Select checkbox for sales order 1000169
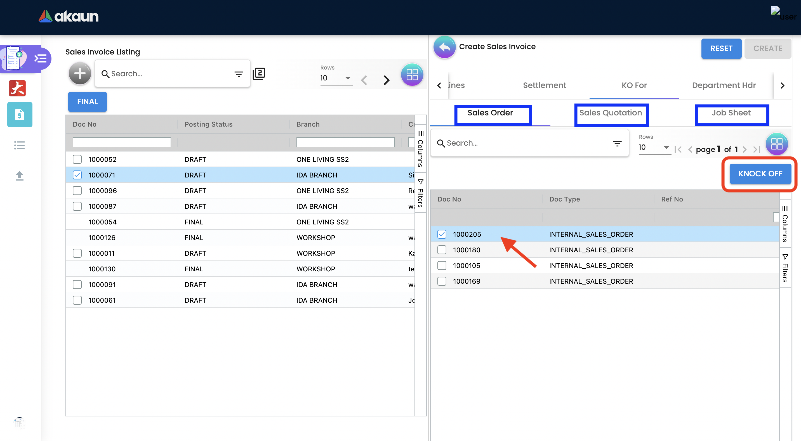The image size is (801, 441). tap(442, 281)
